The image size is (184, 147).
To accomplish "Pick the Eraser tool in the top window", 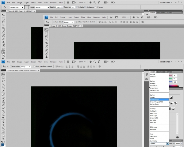I will point(3,49).
